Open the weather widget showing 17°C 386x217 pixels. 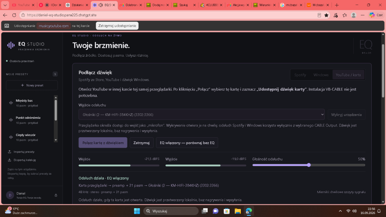21,211
